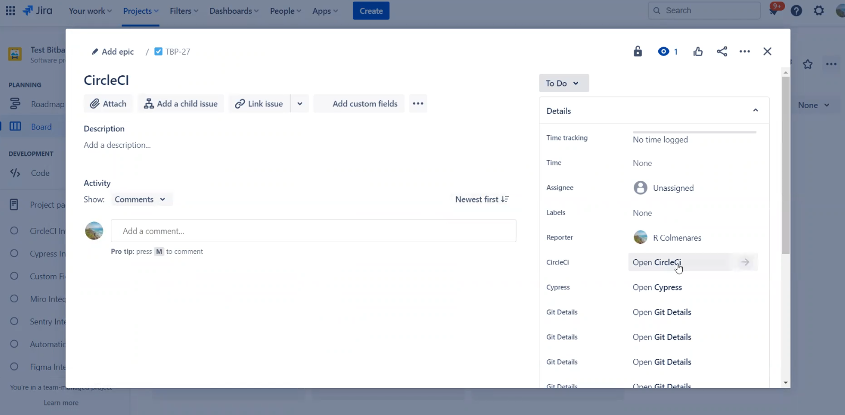Click Add custom fields

pyautogui.click(x=359, y=103)
